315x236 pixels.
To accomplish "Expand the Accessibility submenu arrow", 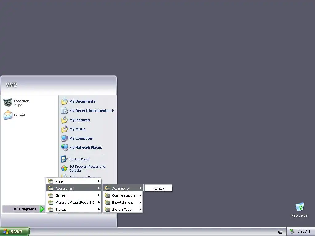I will click(x=140, y=188).
